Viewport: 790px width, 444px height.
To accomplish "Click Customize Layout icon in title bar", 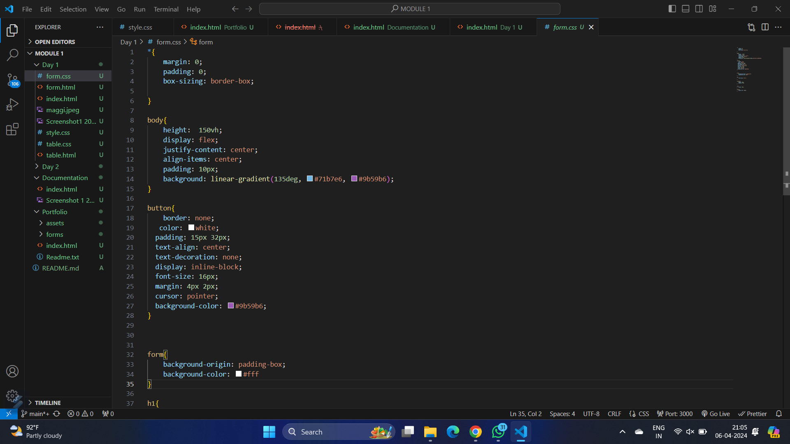I will click(713, 9).
